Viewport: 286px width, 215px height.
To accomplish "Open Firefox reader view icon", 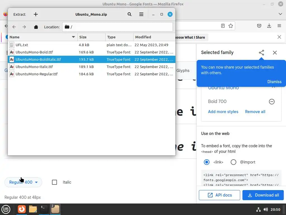I will [x=223, y=26].
